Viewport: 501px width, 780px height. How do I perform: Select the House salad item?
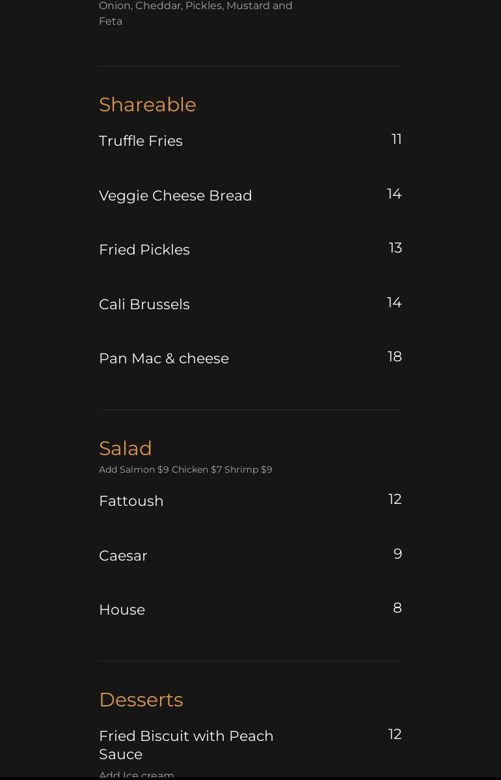click(x=122, y=609)
